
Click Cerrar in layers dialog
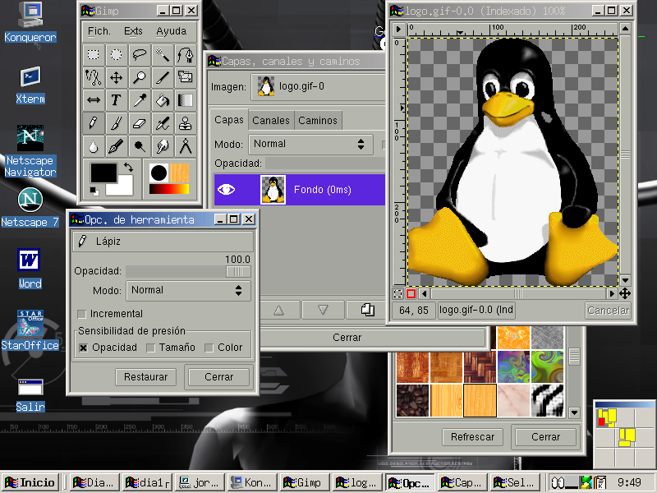tap(347, 338)
